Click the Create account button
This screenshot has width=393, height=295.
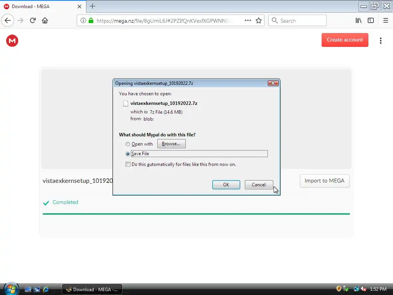(x=345, y=40)
